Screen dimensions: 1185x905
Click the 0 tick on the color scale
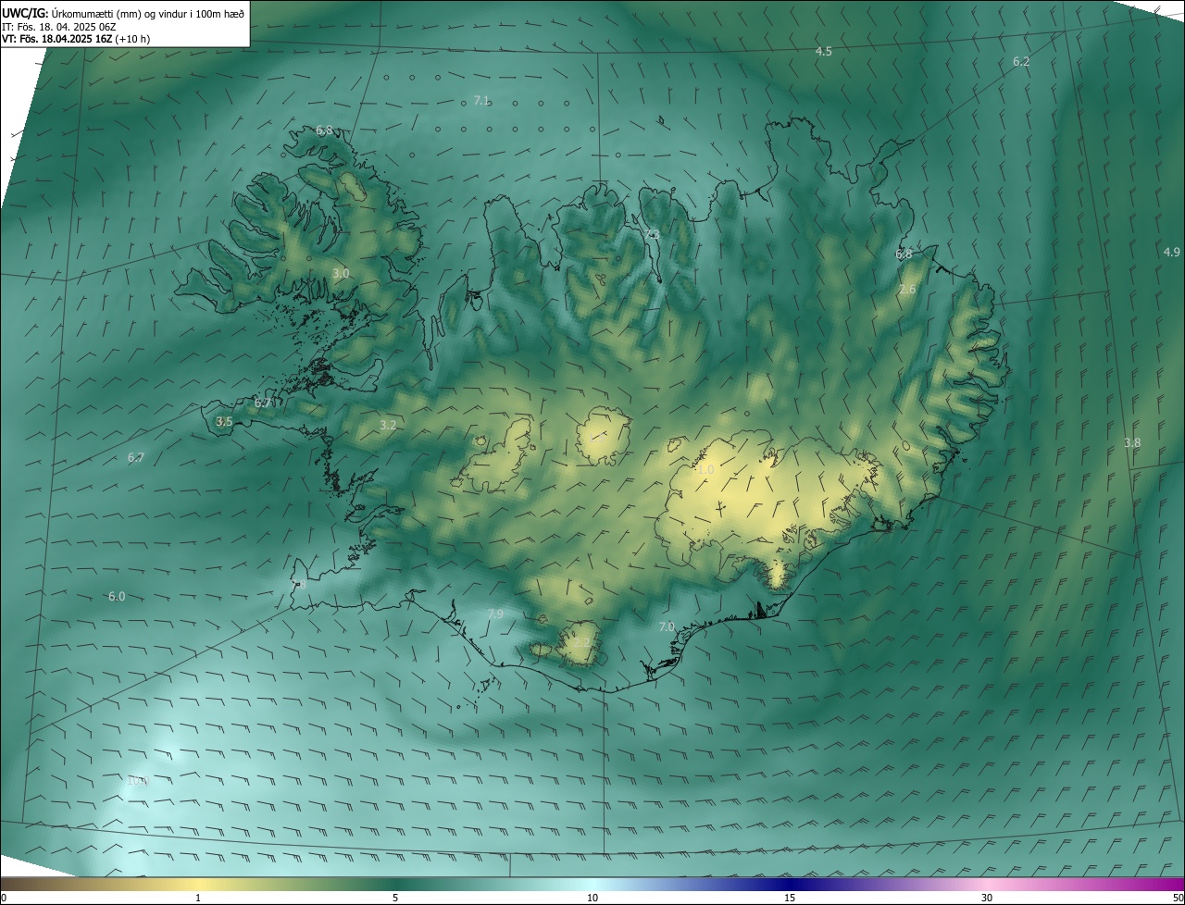(4, 898)
